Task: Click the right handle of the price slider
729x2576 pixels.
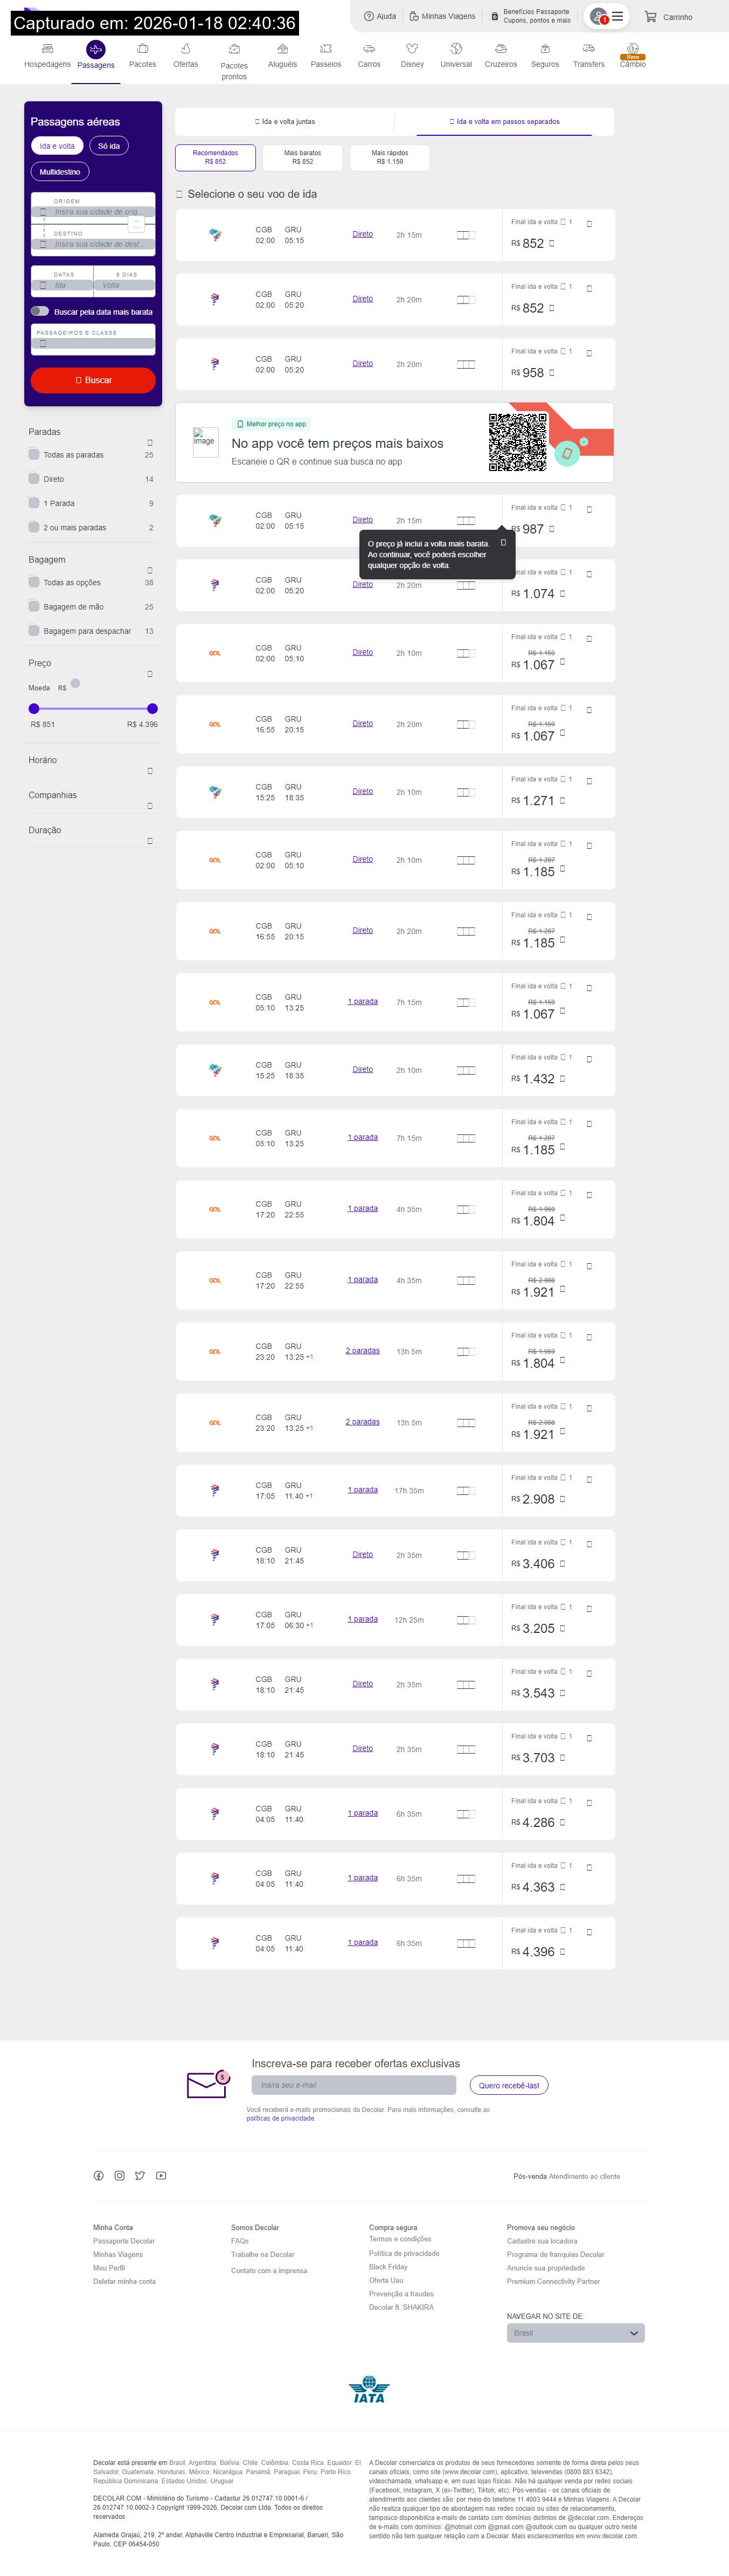Action: click(x=152, y=708)
